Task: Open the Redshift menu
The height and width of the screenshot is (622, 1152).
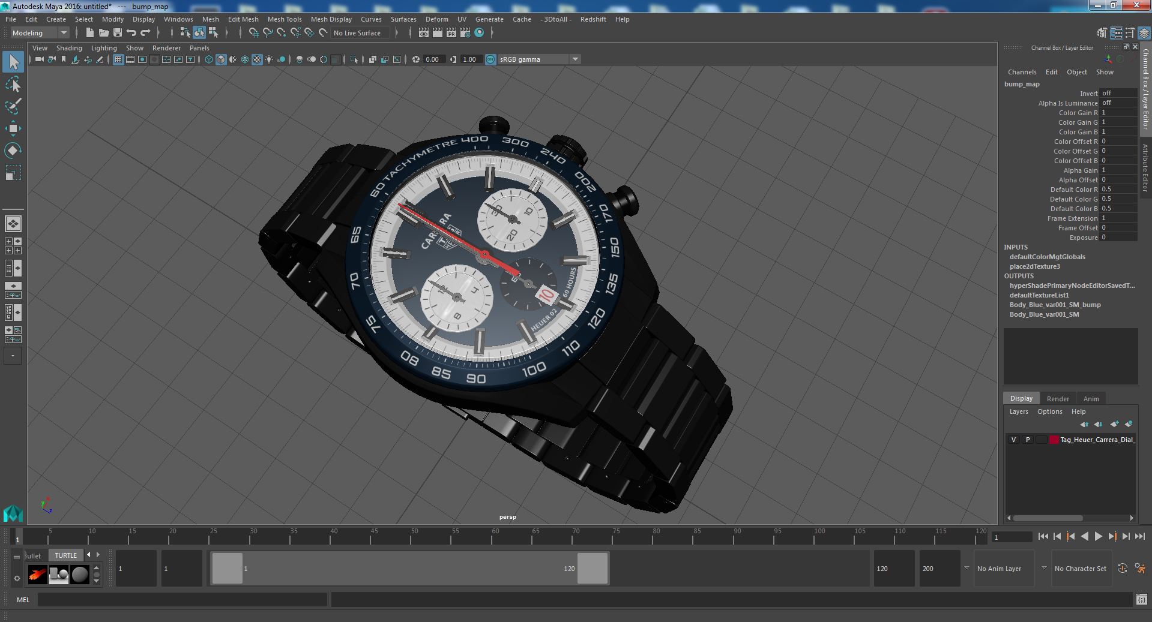Action: pyautogui.click(x=593, y=19)
